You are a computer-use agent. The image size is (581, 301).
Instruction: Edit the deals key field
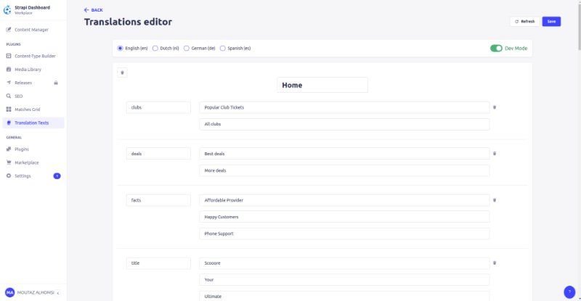158,154
